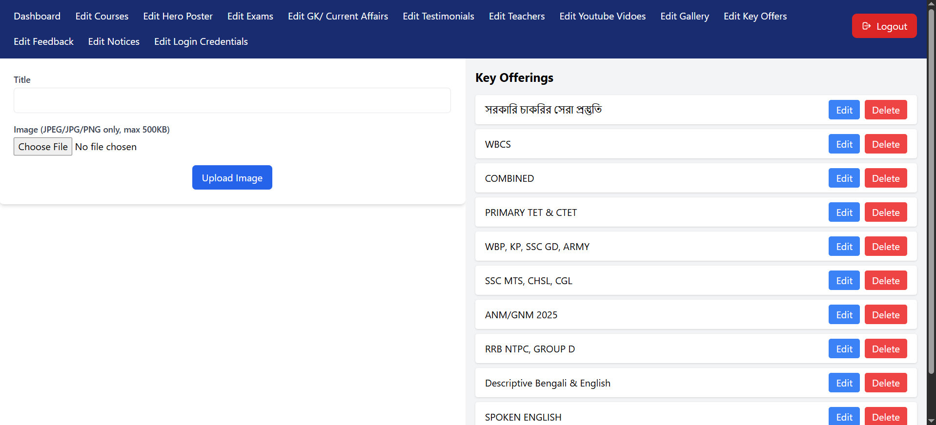The width and height of the screenshot is (936, 425).
Task: Delete the WBP, KP, SSC GD, ARMY offering
Action: pyautogui.click(x=886, y=246)
